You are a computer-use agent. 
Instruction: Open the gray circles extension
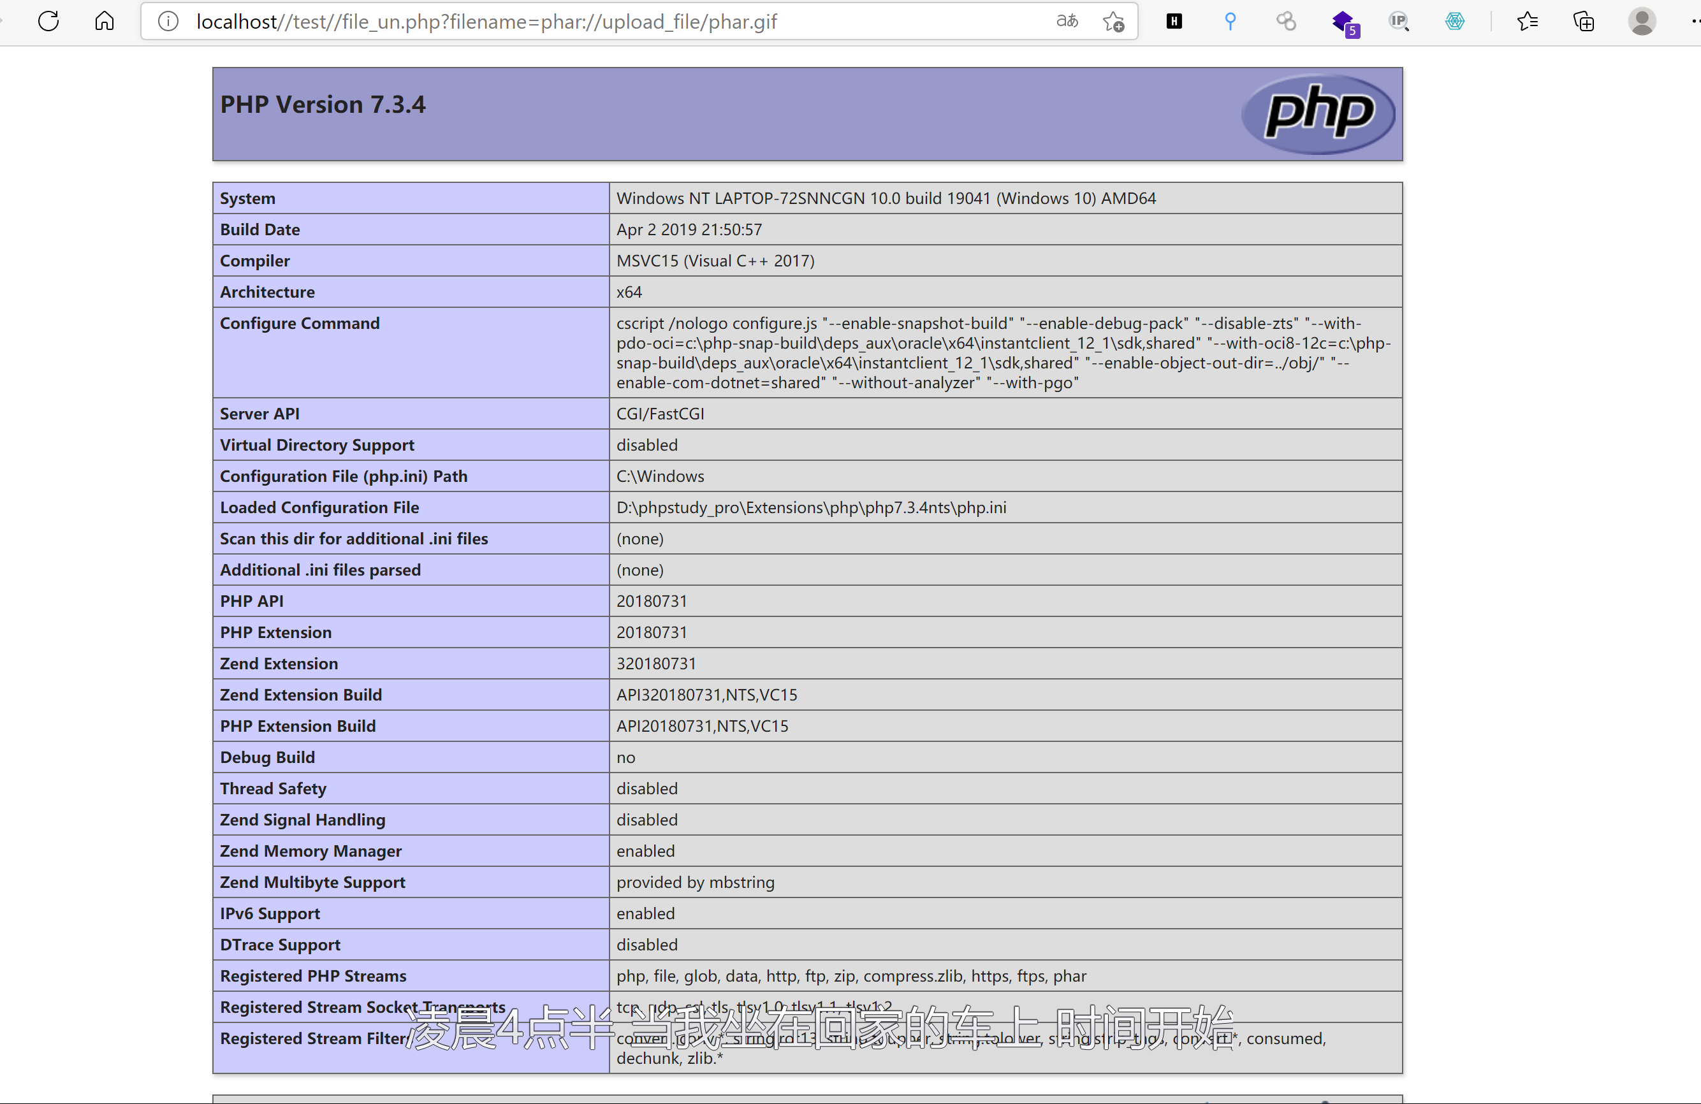tap(1286, 22)
